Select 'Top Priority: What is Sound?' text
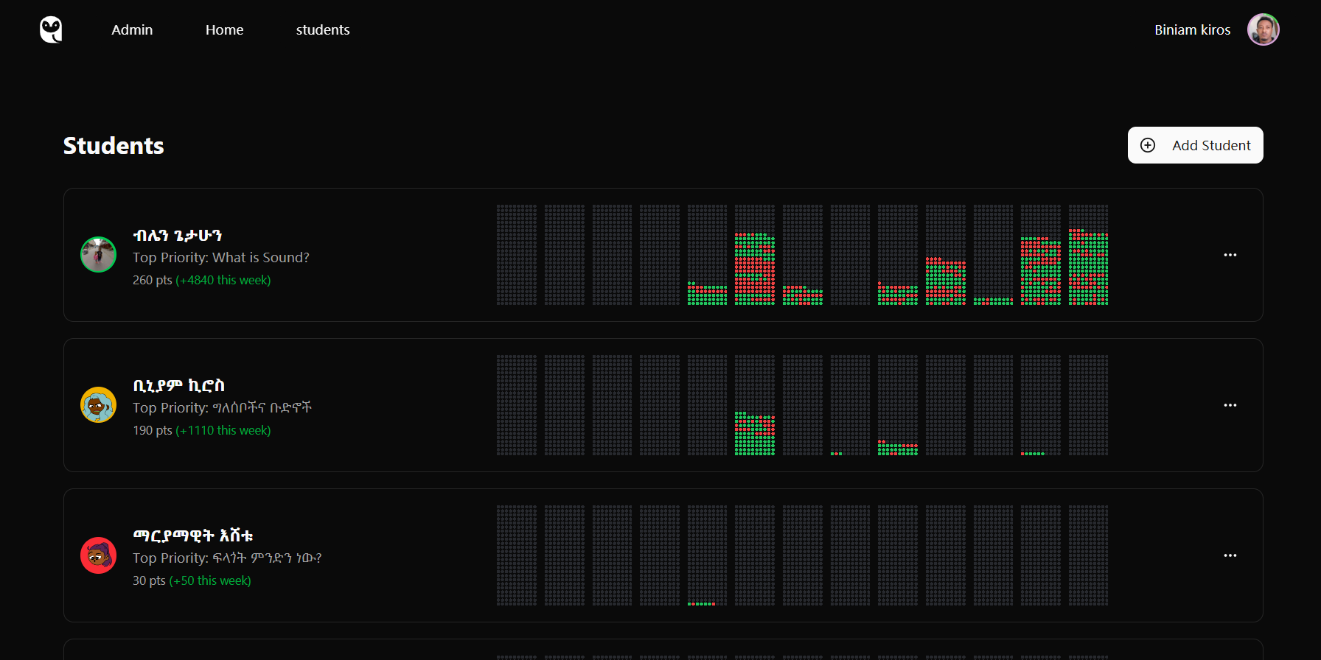The image size is (1321, 660). pos(221,258)
